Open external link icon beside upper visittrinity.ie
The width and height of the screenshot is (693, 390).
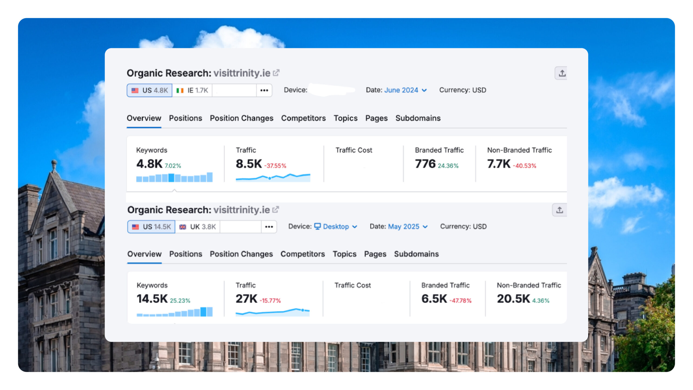point(276,73)
